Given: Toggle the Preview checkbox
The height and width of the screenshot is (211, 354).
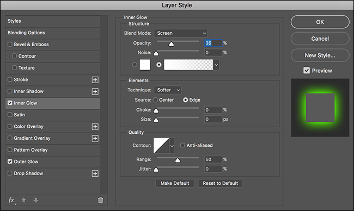Looking at the screenshot, I should click(307, 71).
